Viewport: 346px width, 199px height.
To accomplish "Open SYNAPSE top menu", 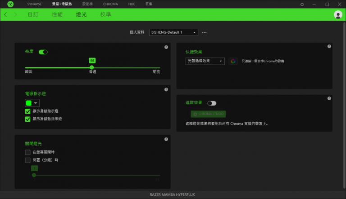I will [34, 4].
